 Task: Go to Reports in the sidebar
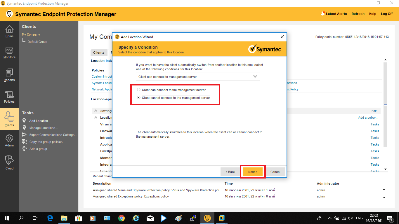tap(9, 75)
